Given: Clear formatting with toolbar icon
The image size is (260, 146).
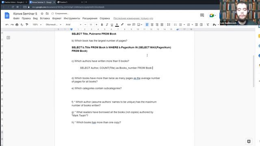Looking at the screenshot, I should point(208,25).
